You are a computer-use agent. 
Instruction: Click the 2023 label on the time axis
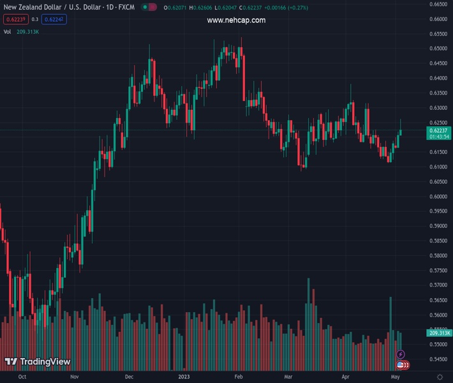pyautogui.click(x=184, y=377)
